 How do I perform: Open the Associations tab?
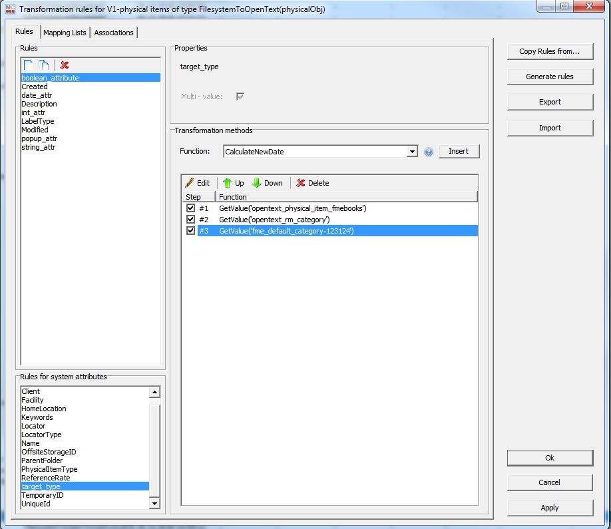coord(114,33)
